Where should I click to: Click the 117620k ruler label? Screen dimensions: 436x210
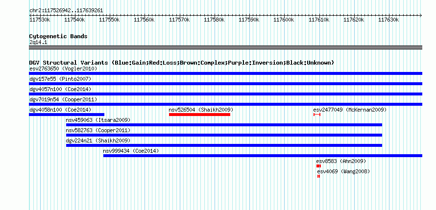coord(354,20)
